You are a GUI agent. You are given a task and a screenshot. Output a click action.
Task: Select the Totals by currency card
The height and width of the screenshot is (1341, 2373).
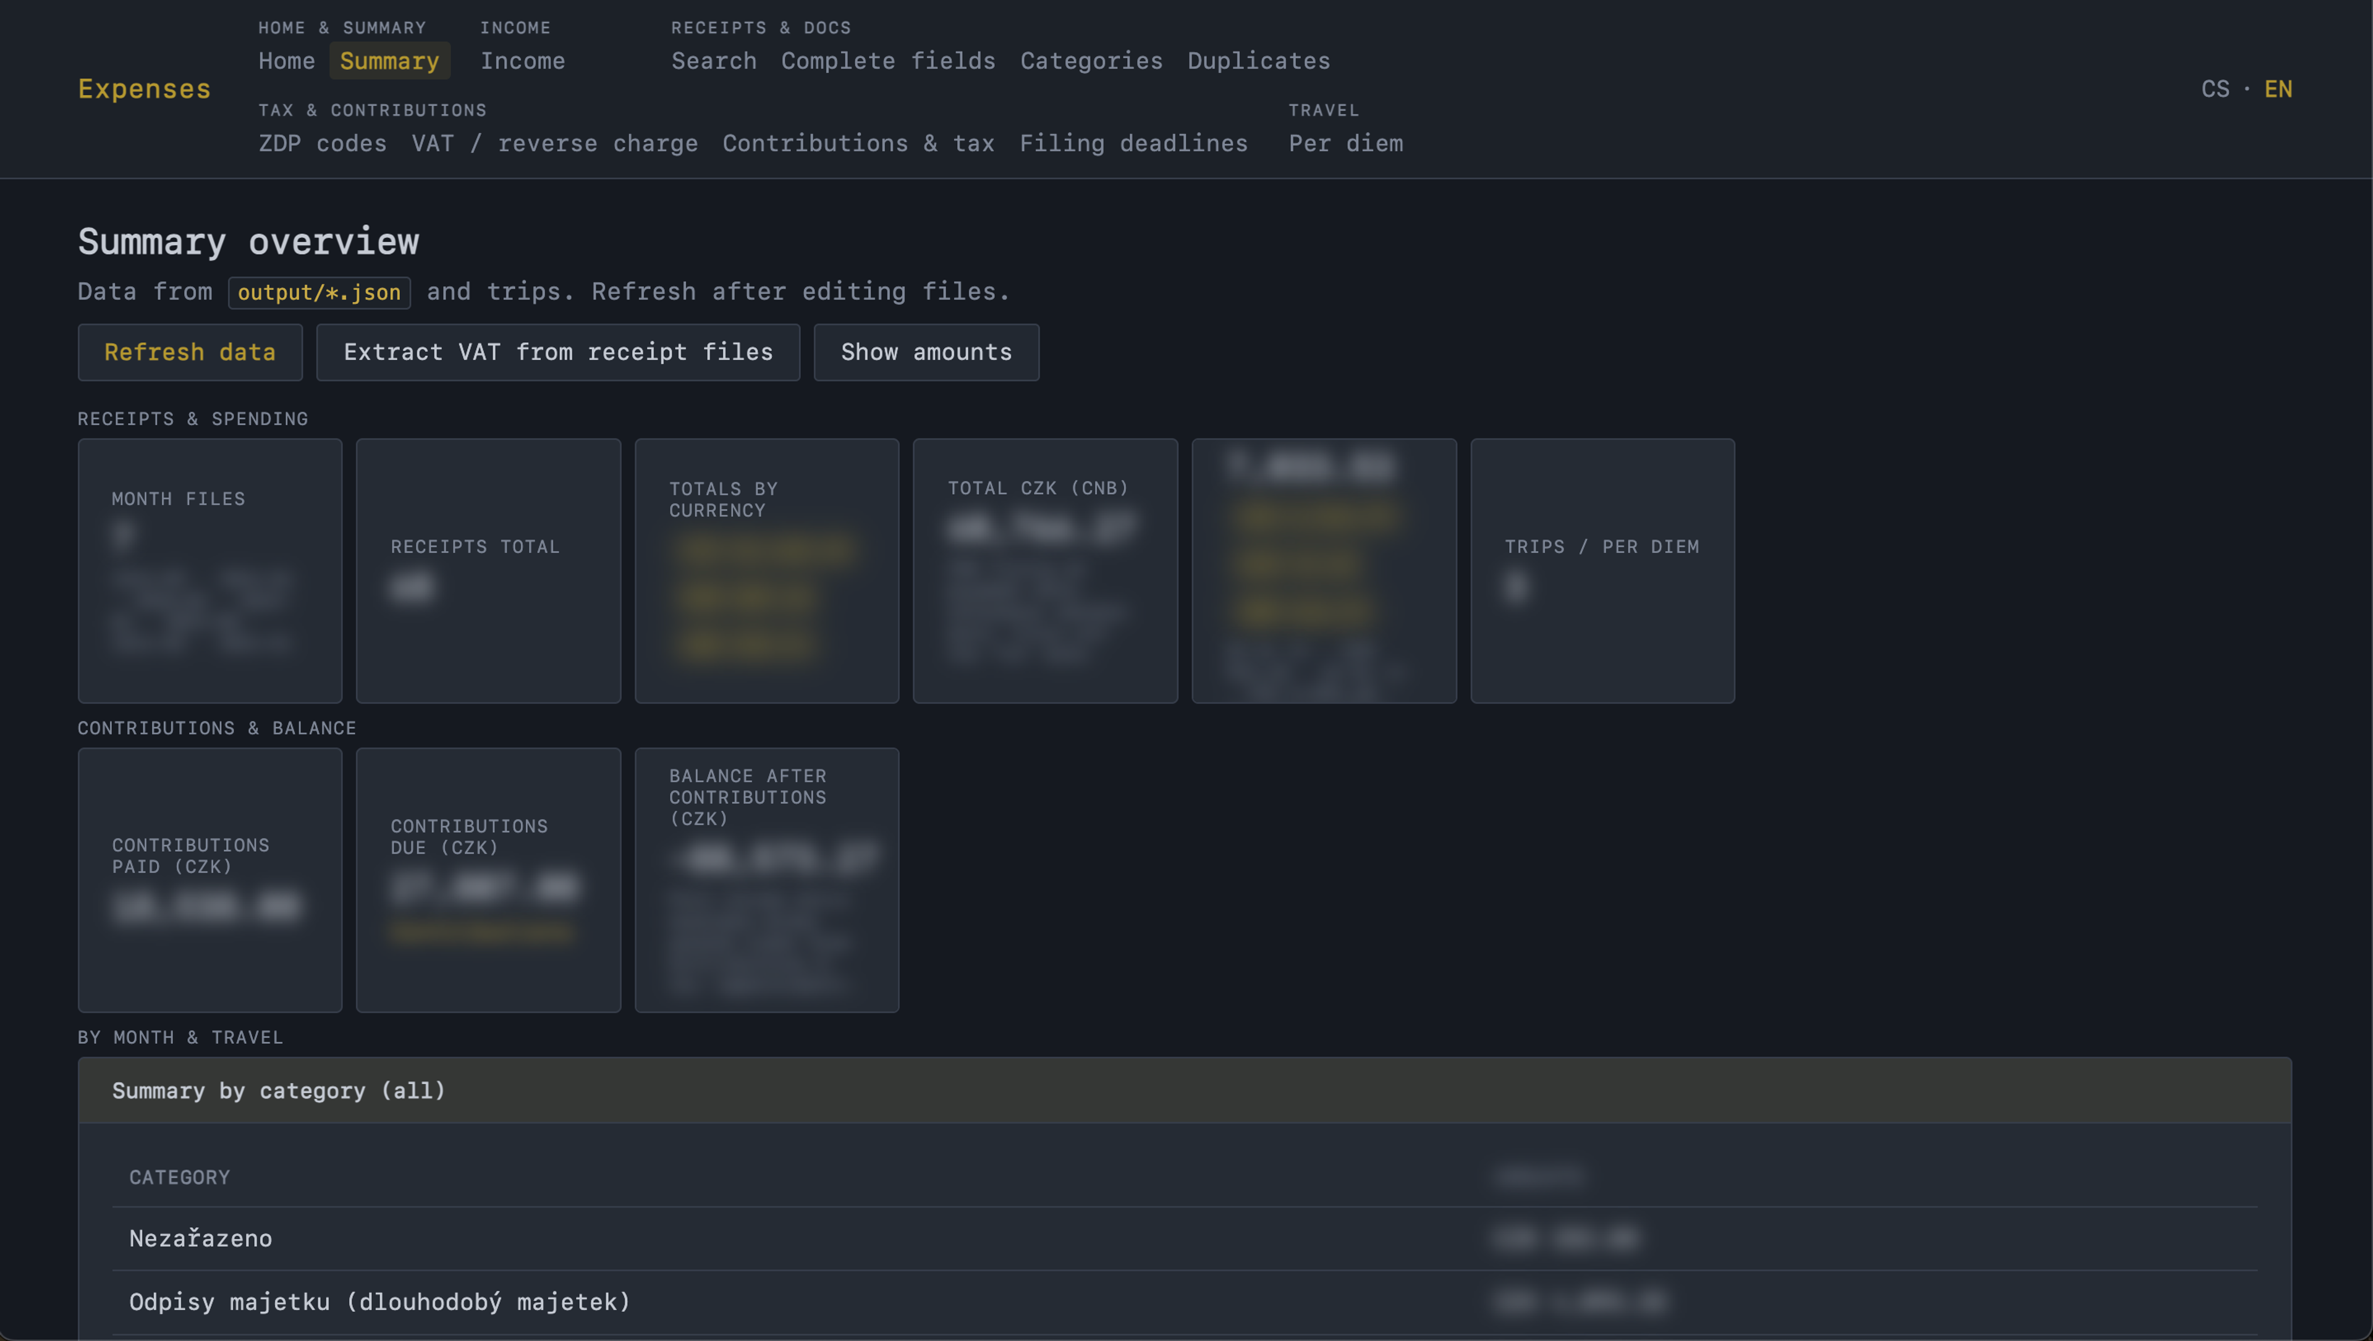[768, 571]
